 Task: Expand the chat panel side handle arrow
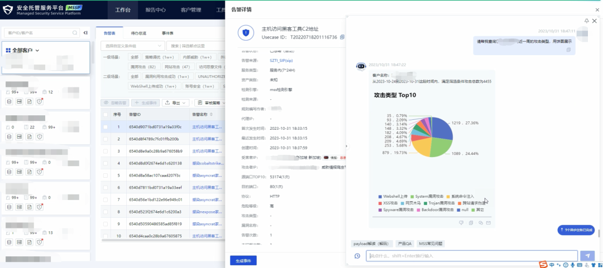347,147
